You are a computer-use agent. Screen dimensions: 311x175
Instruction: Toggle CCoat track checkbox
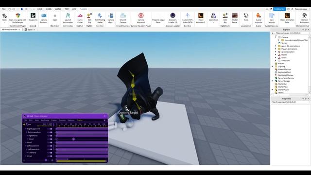pos(51,156)
